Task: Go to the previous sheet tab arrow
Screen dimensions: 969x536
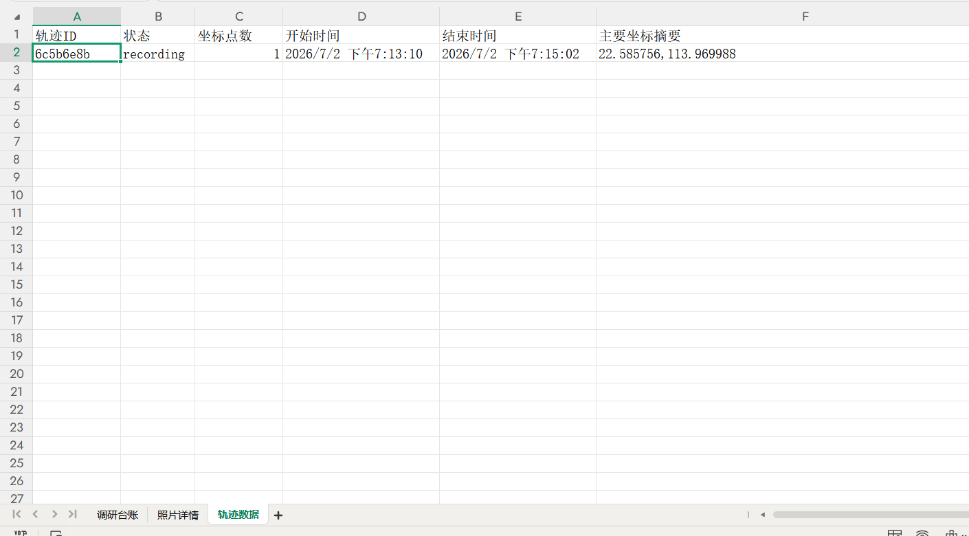Action: pos(35,514)
